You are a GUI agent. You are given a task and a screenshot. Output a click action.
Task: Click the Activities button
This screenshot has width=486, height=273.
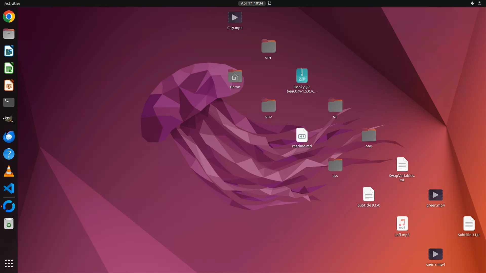[12, 3]
